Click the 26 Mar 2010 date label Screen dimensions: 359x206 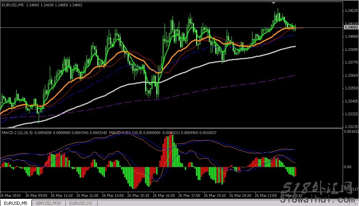[10, 196]
